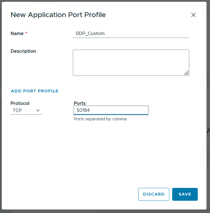Click the TCP value in Protocol selector
Image resolution: width=210 pixels, height=213 pixels.
17,110
